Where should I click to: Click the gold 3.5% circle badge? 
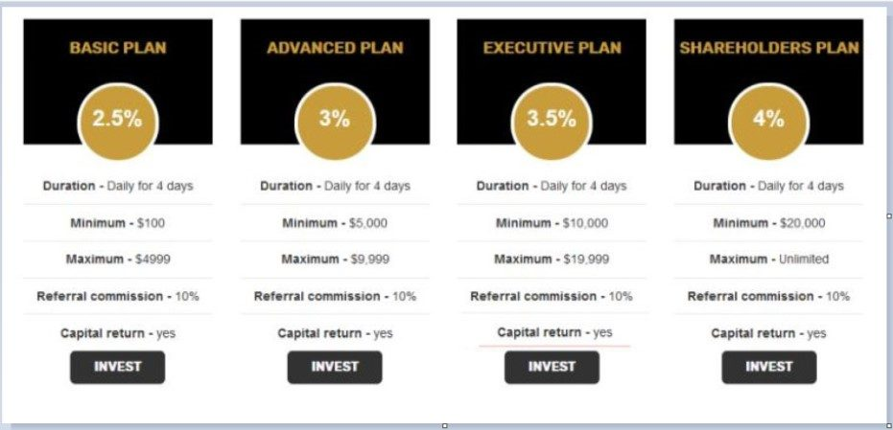point(552,120)
